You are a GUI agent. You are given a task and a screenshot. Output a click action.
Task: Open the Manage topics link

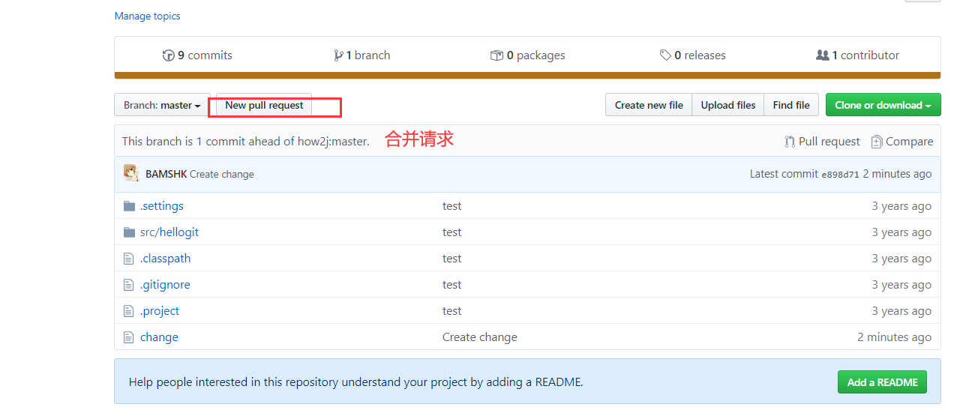tap(147, 16)
